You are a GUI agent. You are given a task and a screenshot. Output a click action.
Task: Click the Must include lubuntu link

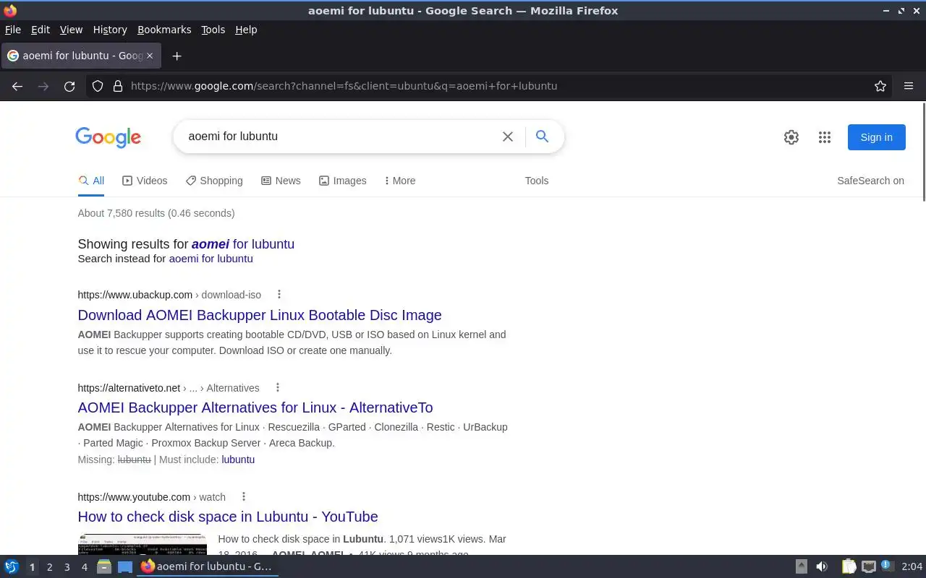click(238, 460)
